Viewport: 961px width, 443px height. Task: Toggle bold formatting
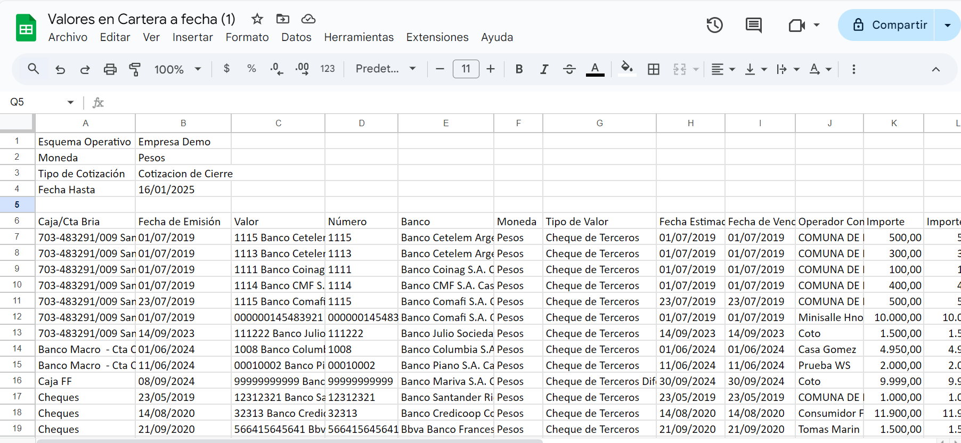pyautogui.click(x=519, y=69)
